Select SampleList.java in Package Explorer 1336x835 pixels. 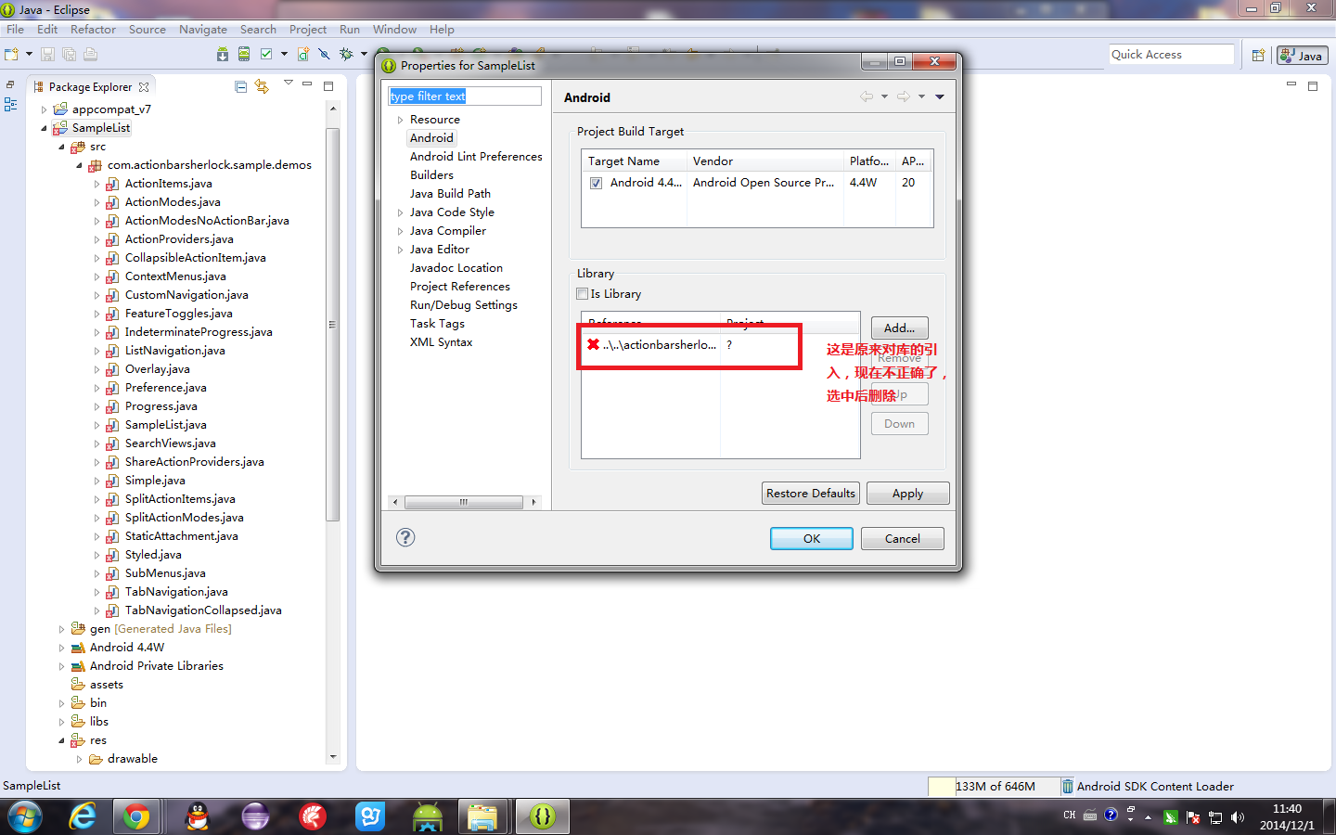point(166,425)
